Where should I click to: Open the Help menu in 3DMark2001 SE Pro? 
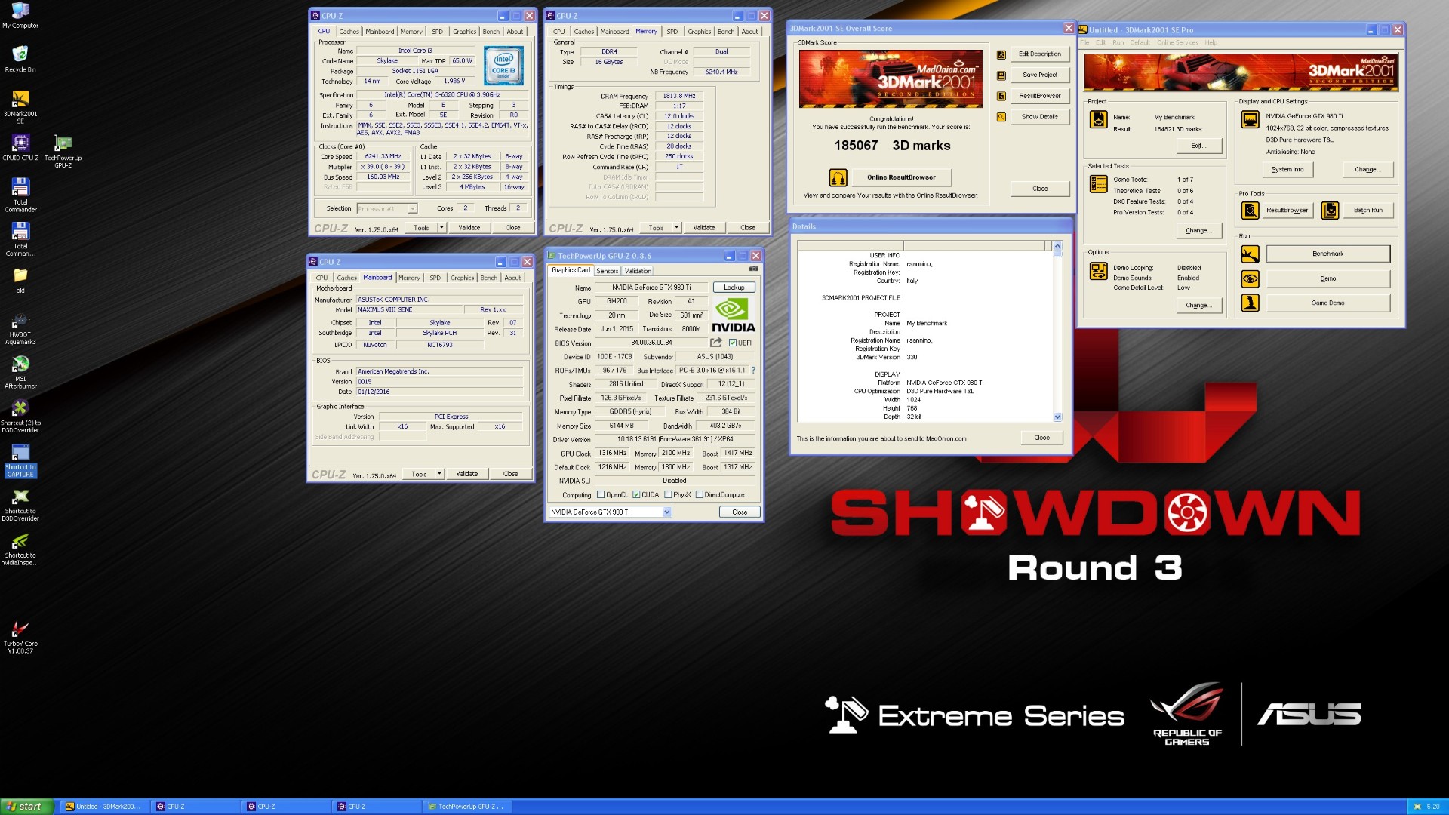point(1211,43)
